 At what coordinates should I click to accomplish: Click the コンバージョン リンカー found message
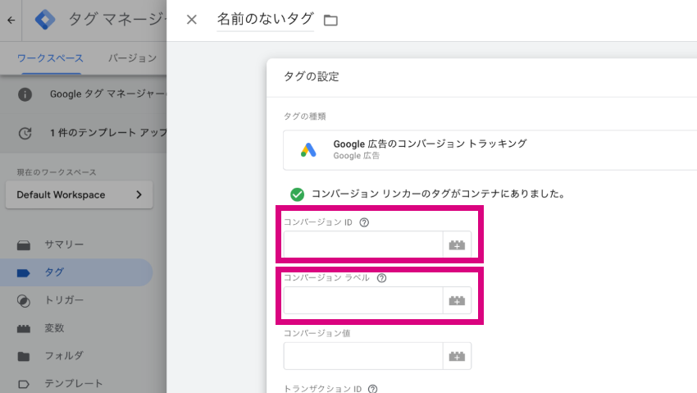[x=439, y=194]
